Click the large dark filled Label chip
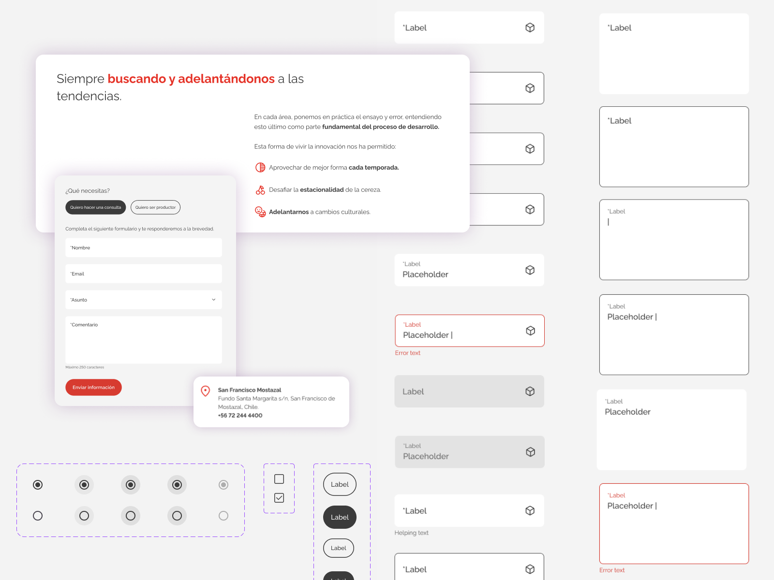Image resolution: width=774 pixels, height=580 pixels. point(340,517)
